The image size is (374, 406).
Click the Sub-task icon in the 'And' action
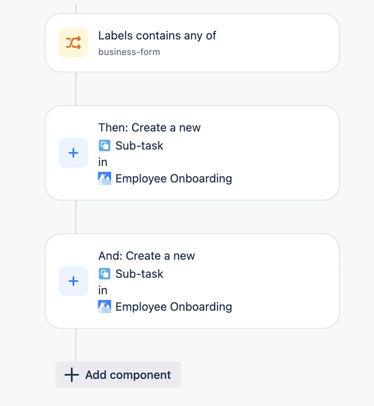(105, 274)
